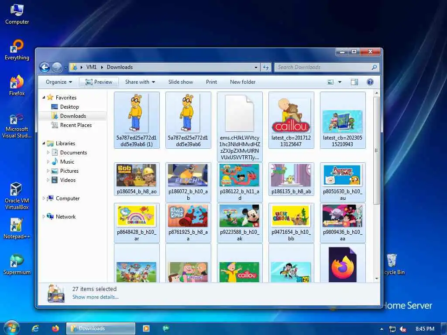This screenshot has width=447, height=335.
Task: Select the Adventure Time p8051630 thumbnail
Action: point(342,182)
